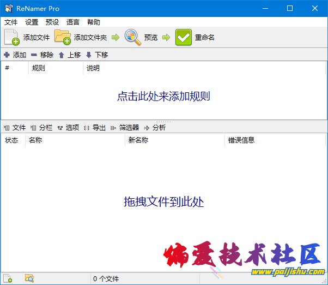Click the 重命名 button label

[204, 38]
